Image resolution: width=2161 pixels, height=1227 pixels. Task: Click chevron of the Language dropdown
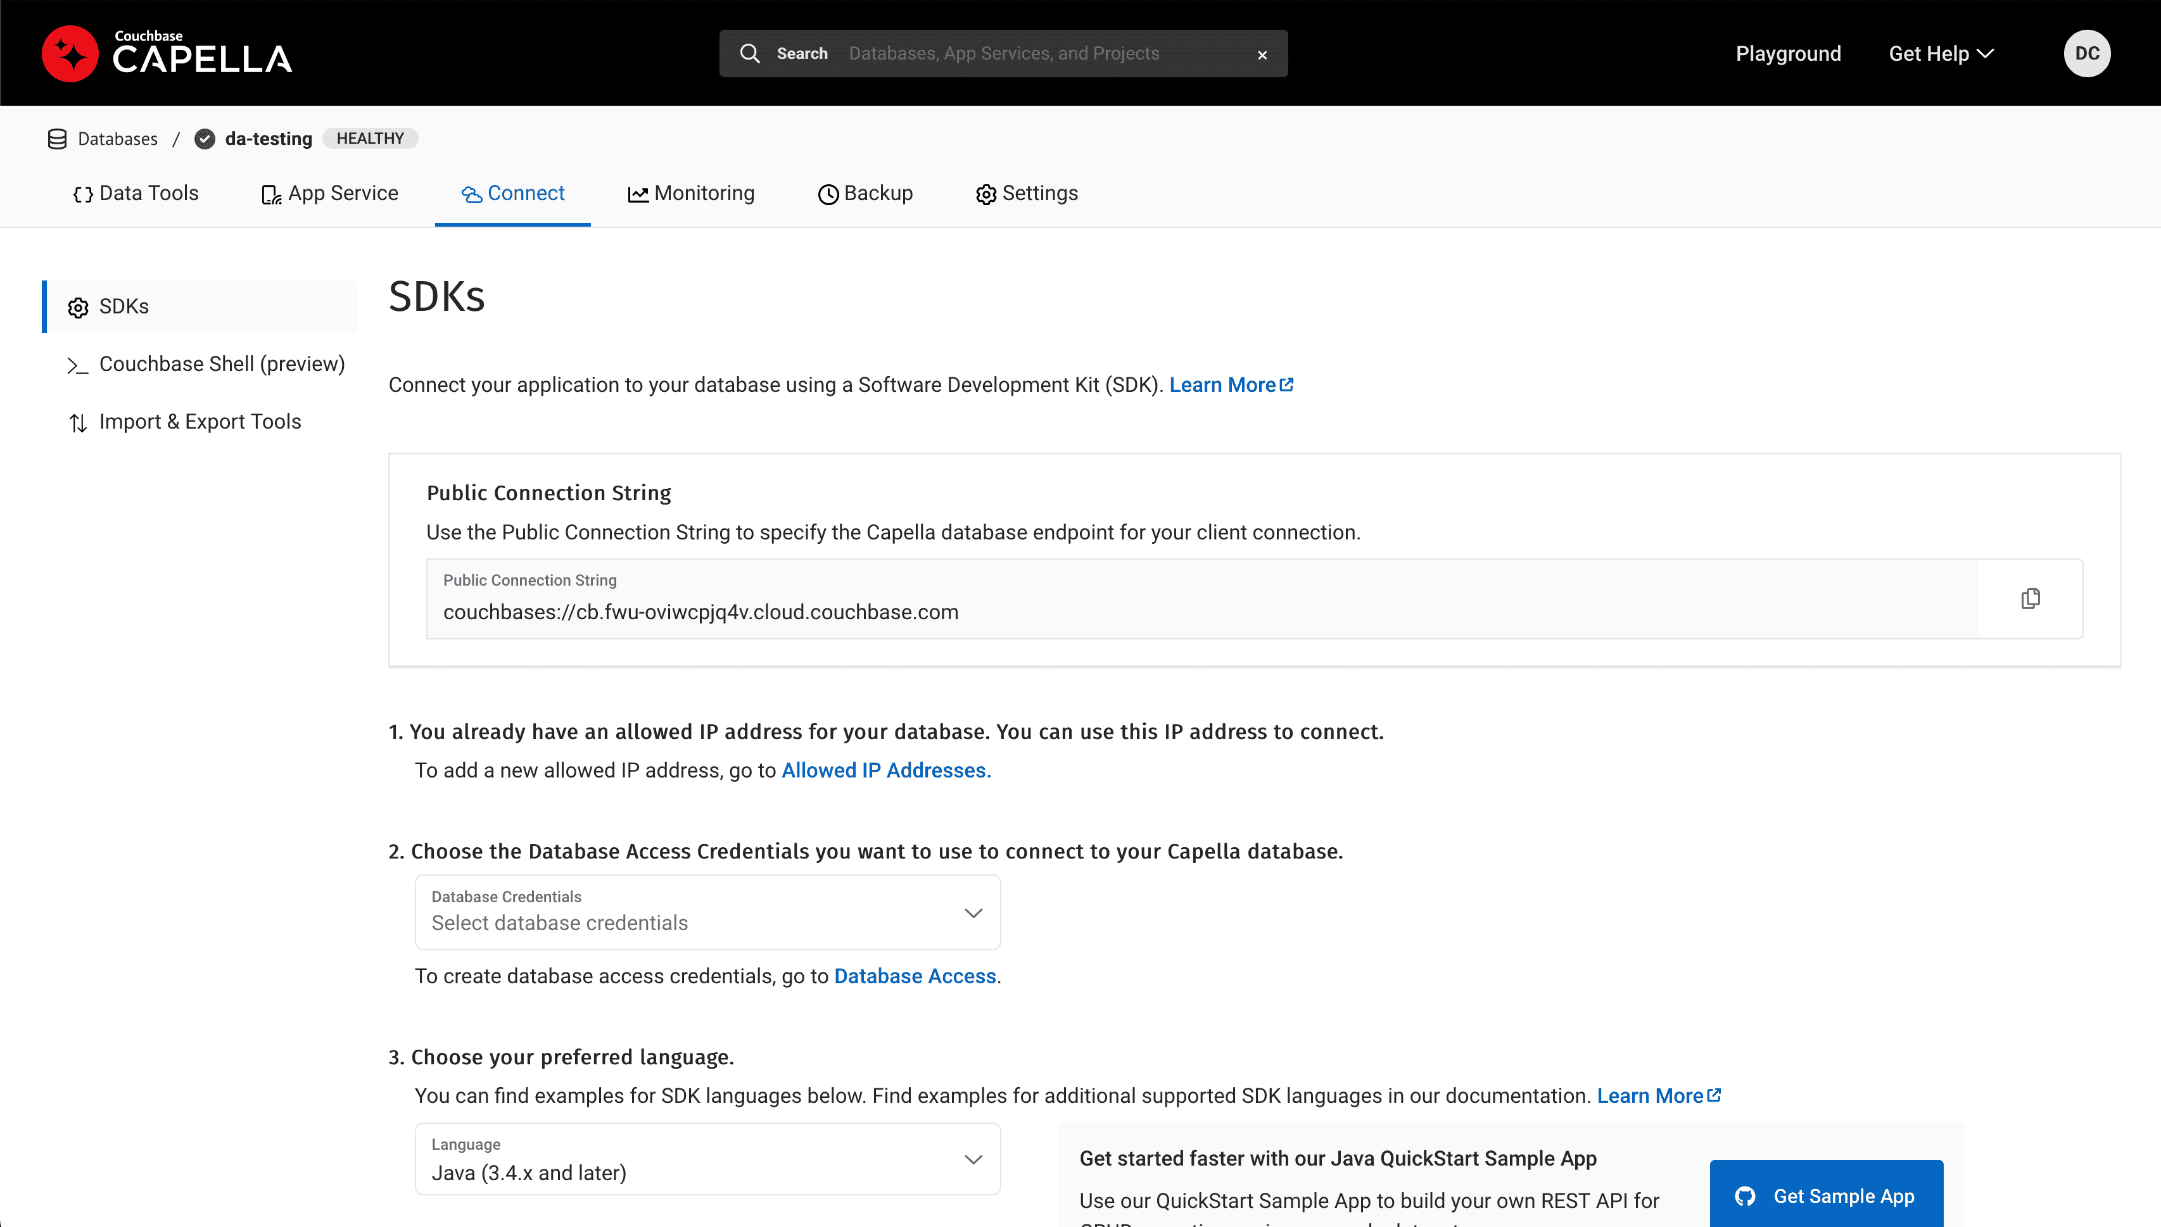click(973, 1159)
